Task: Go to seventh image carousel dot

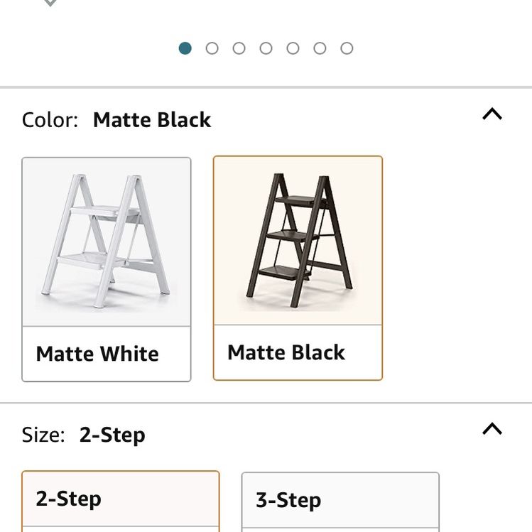Action: pos(347,48)
